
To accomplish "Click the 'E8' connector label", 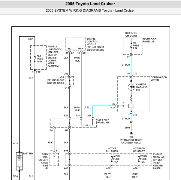I will [x=84, y=53].
